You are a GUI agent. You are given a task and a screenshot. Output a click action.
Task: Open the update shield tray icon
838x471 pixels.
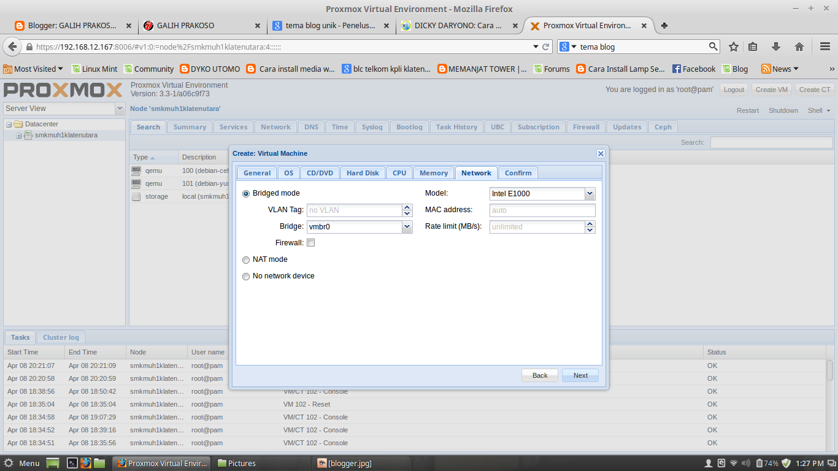(x=786, y=463)
